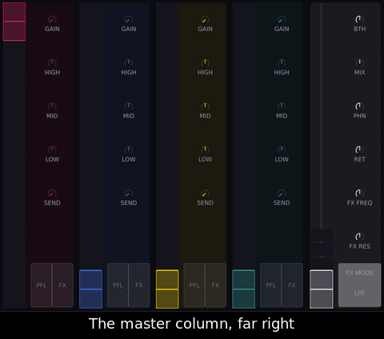
Task: Click the red channel MID knob
Action: pyautogui.click(x=52, y=106)
